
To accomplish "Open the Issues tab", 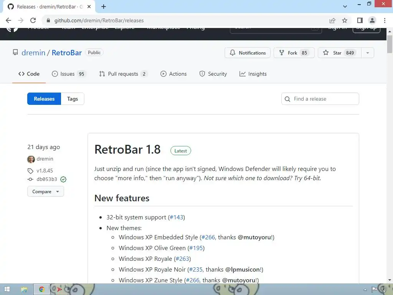I will point(69,74).
